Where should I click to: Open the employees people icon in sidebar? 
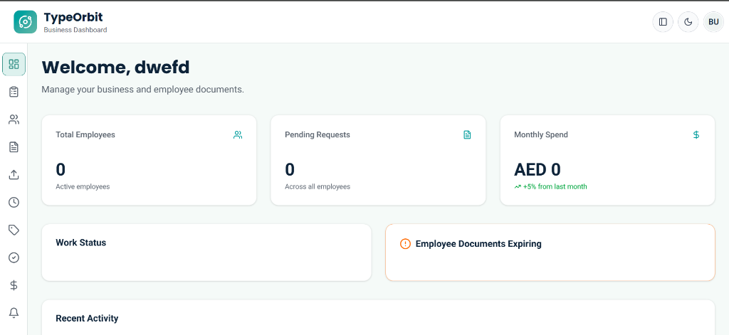[x=14, y=119]
